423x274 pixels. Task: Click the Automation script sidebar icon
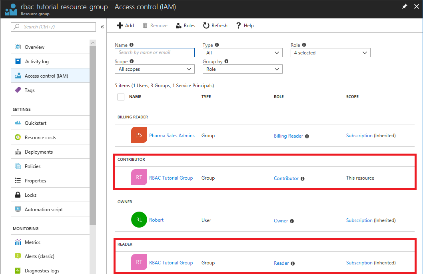17,209
